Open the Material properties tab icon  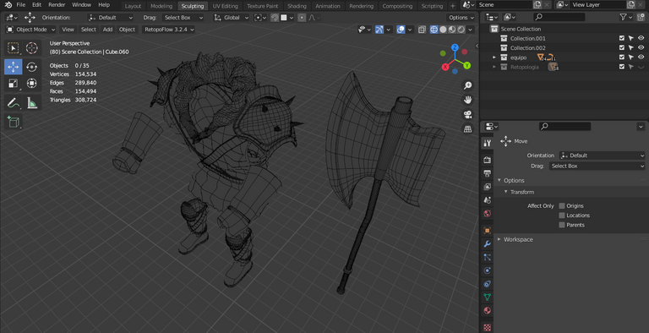[x=487, y=311]
